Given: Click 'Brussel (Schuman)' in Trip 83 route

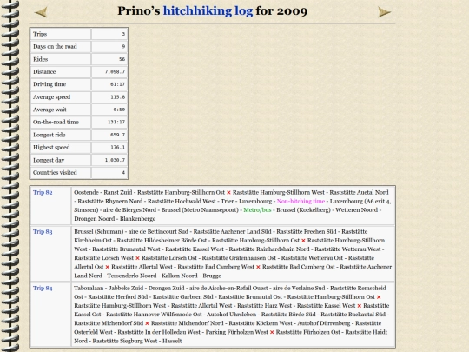Looking at the screenshot, I should tap(99, 232).
